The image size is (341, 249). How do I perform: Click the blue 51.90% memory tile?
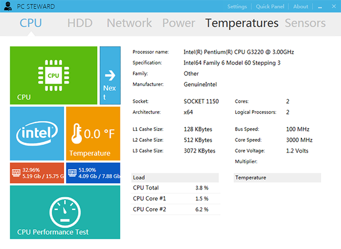tap(93, 173)
